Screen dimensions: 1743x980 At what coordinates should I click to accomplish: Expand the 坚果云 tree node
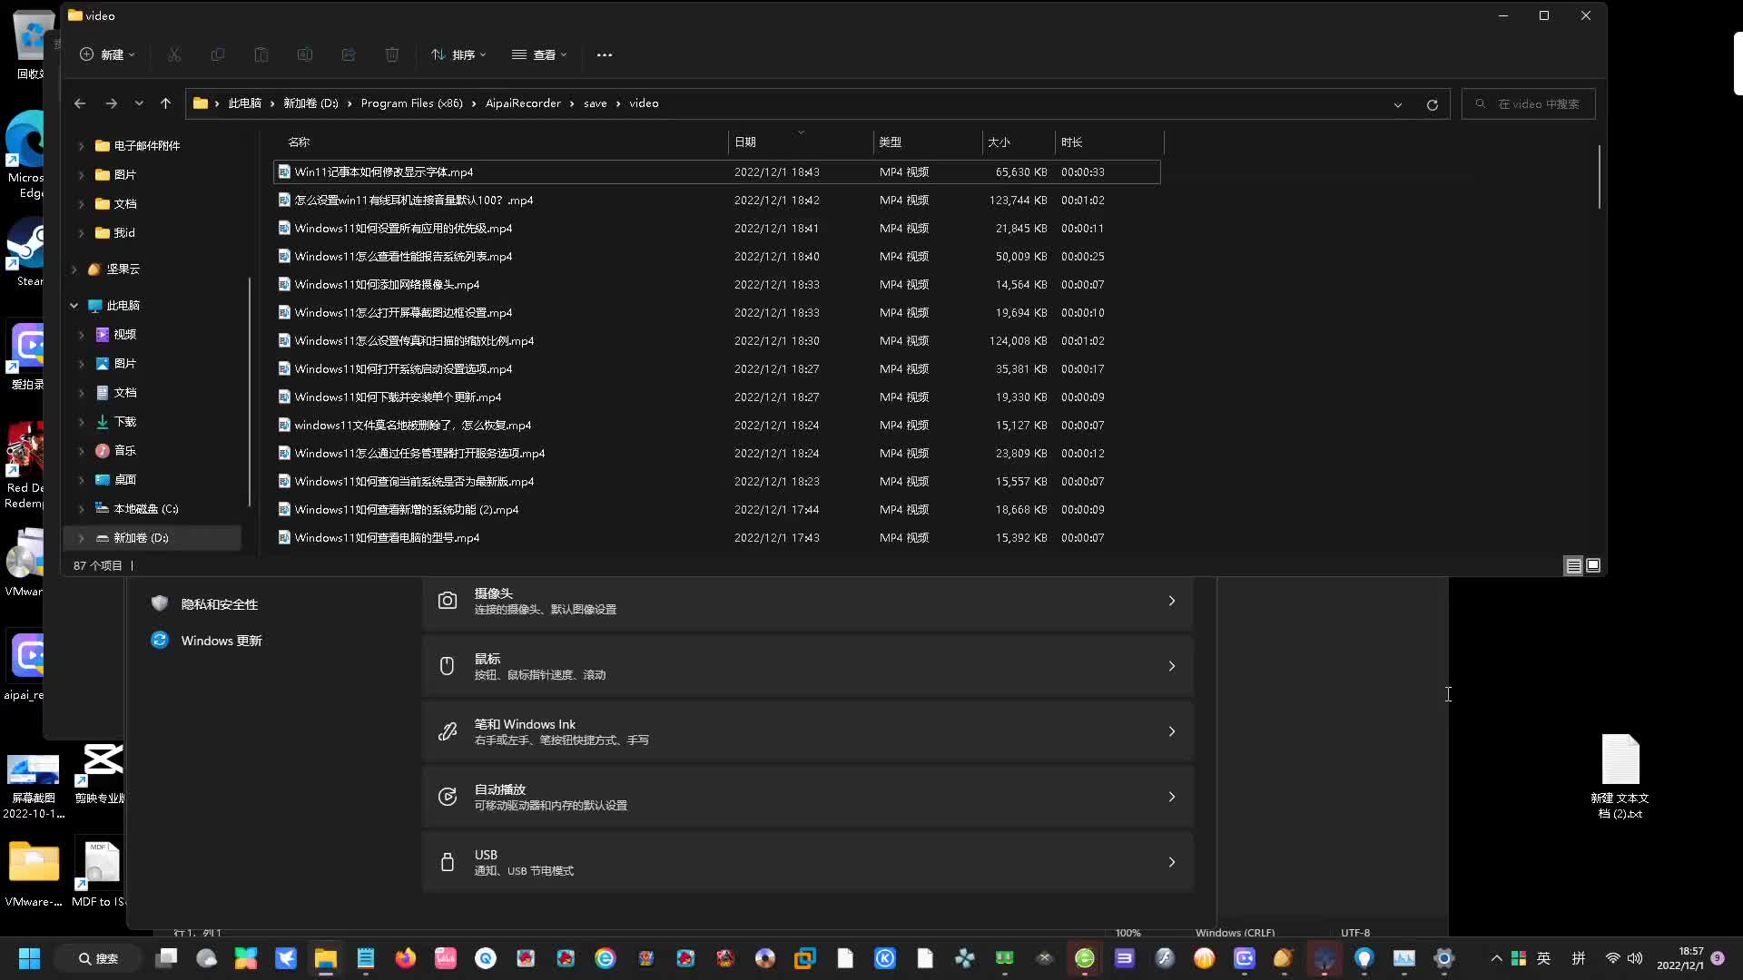(x=74, y=269)
